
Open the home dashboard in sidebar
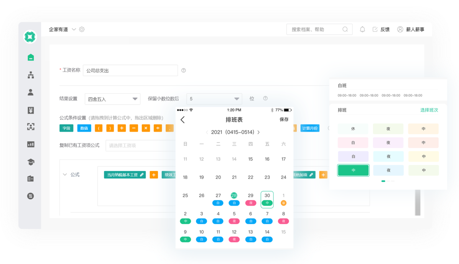click(30, 57)
